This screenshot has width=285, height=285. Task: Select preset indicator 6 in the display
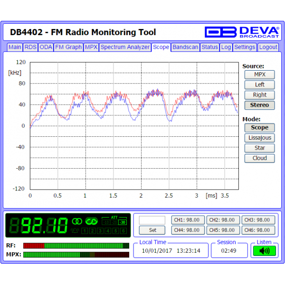123,231
